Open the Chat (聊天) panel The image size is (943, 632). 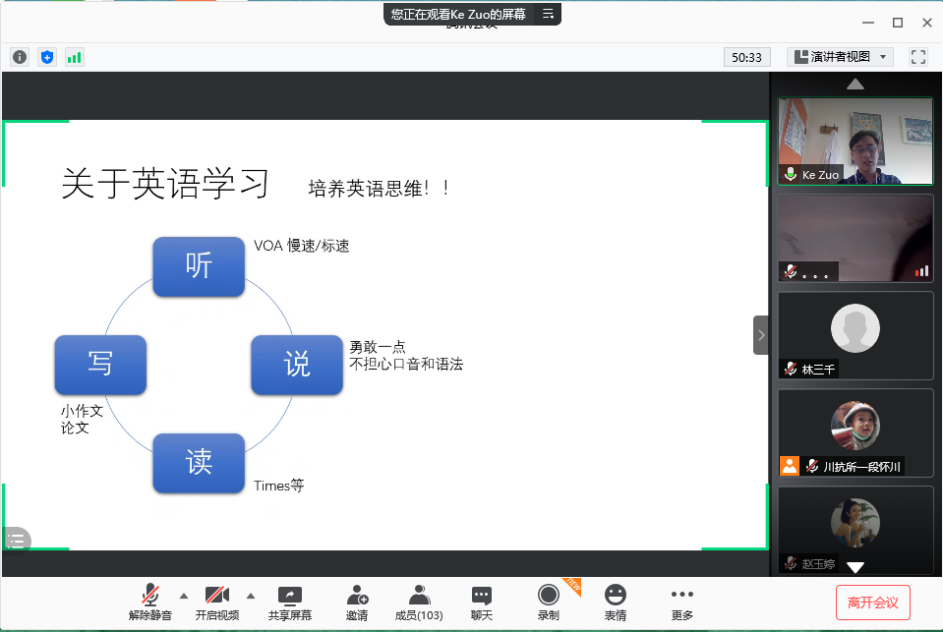[x=481, y=602]
